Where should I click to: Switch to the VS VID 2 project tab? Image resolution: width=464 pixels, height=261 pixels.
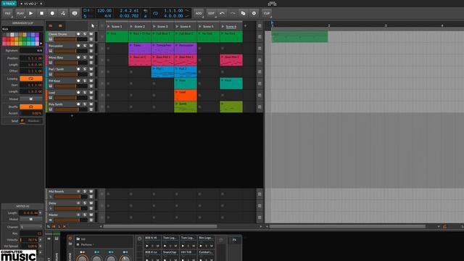pos(30,4)
